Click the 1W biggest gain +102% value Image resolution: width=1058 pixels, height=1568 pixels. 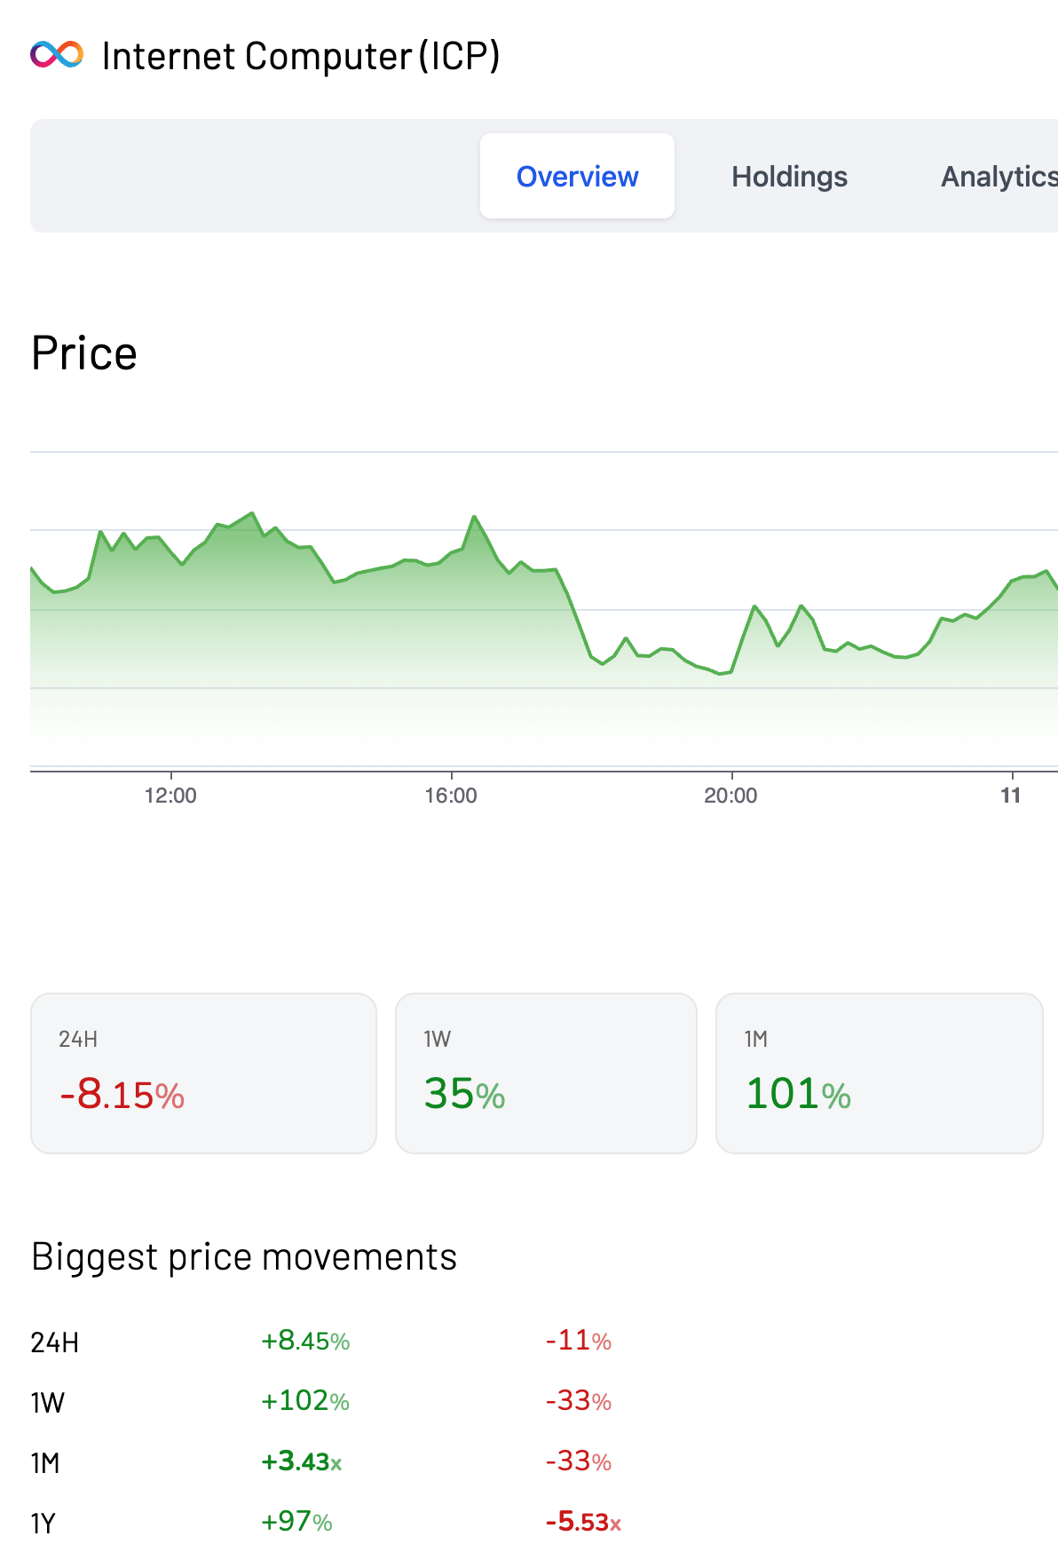click(x=305, y=1401)
